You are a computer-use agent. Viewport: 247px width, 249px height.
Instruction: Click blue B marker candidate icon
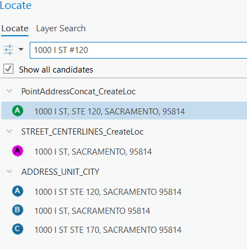point(17,210)
